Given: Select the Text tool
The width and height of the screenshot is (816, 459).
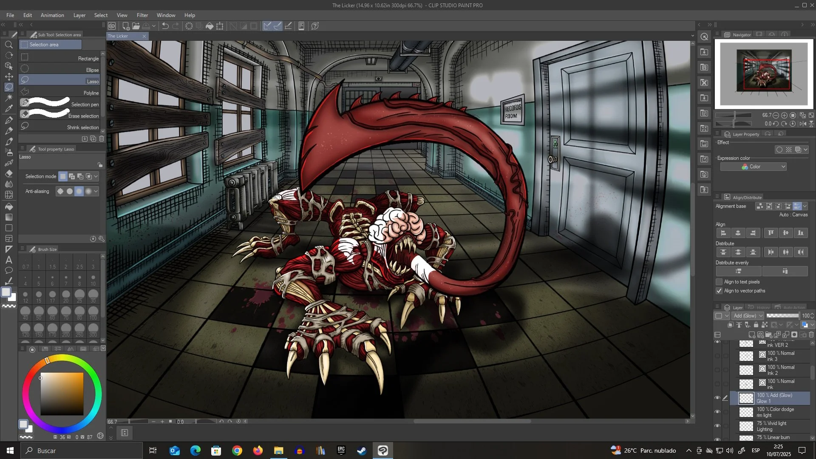Looking at the screenshot, I should (9, 260).
